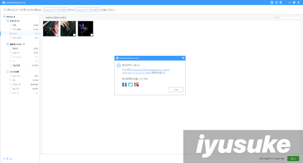Click the globe language icon in title bar

pos(281,3)
